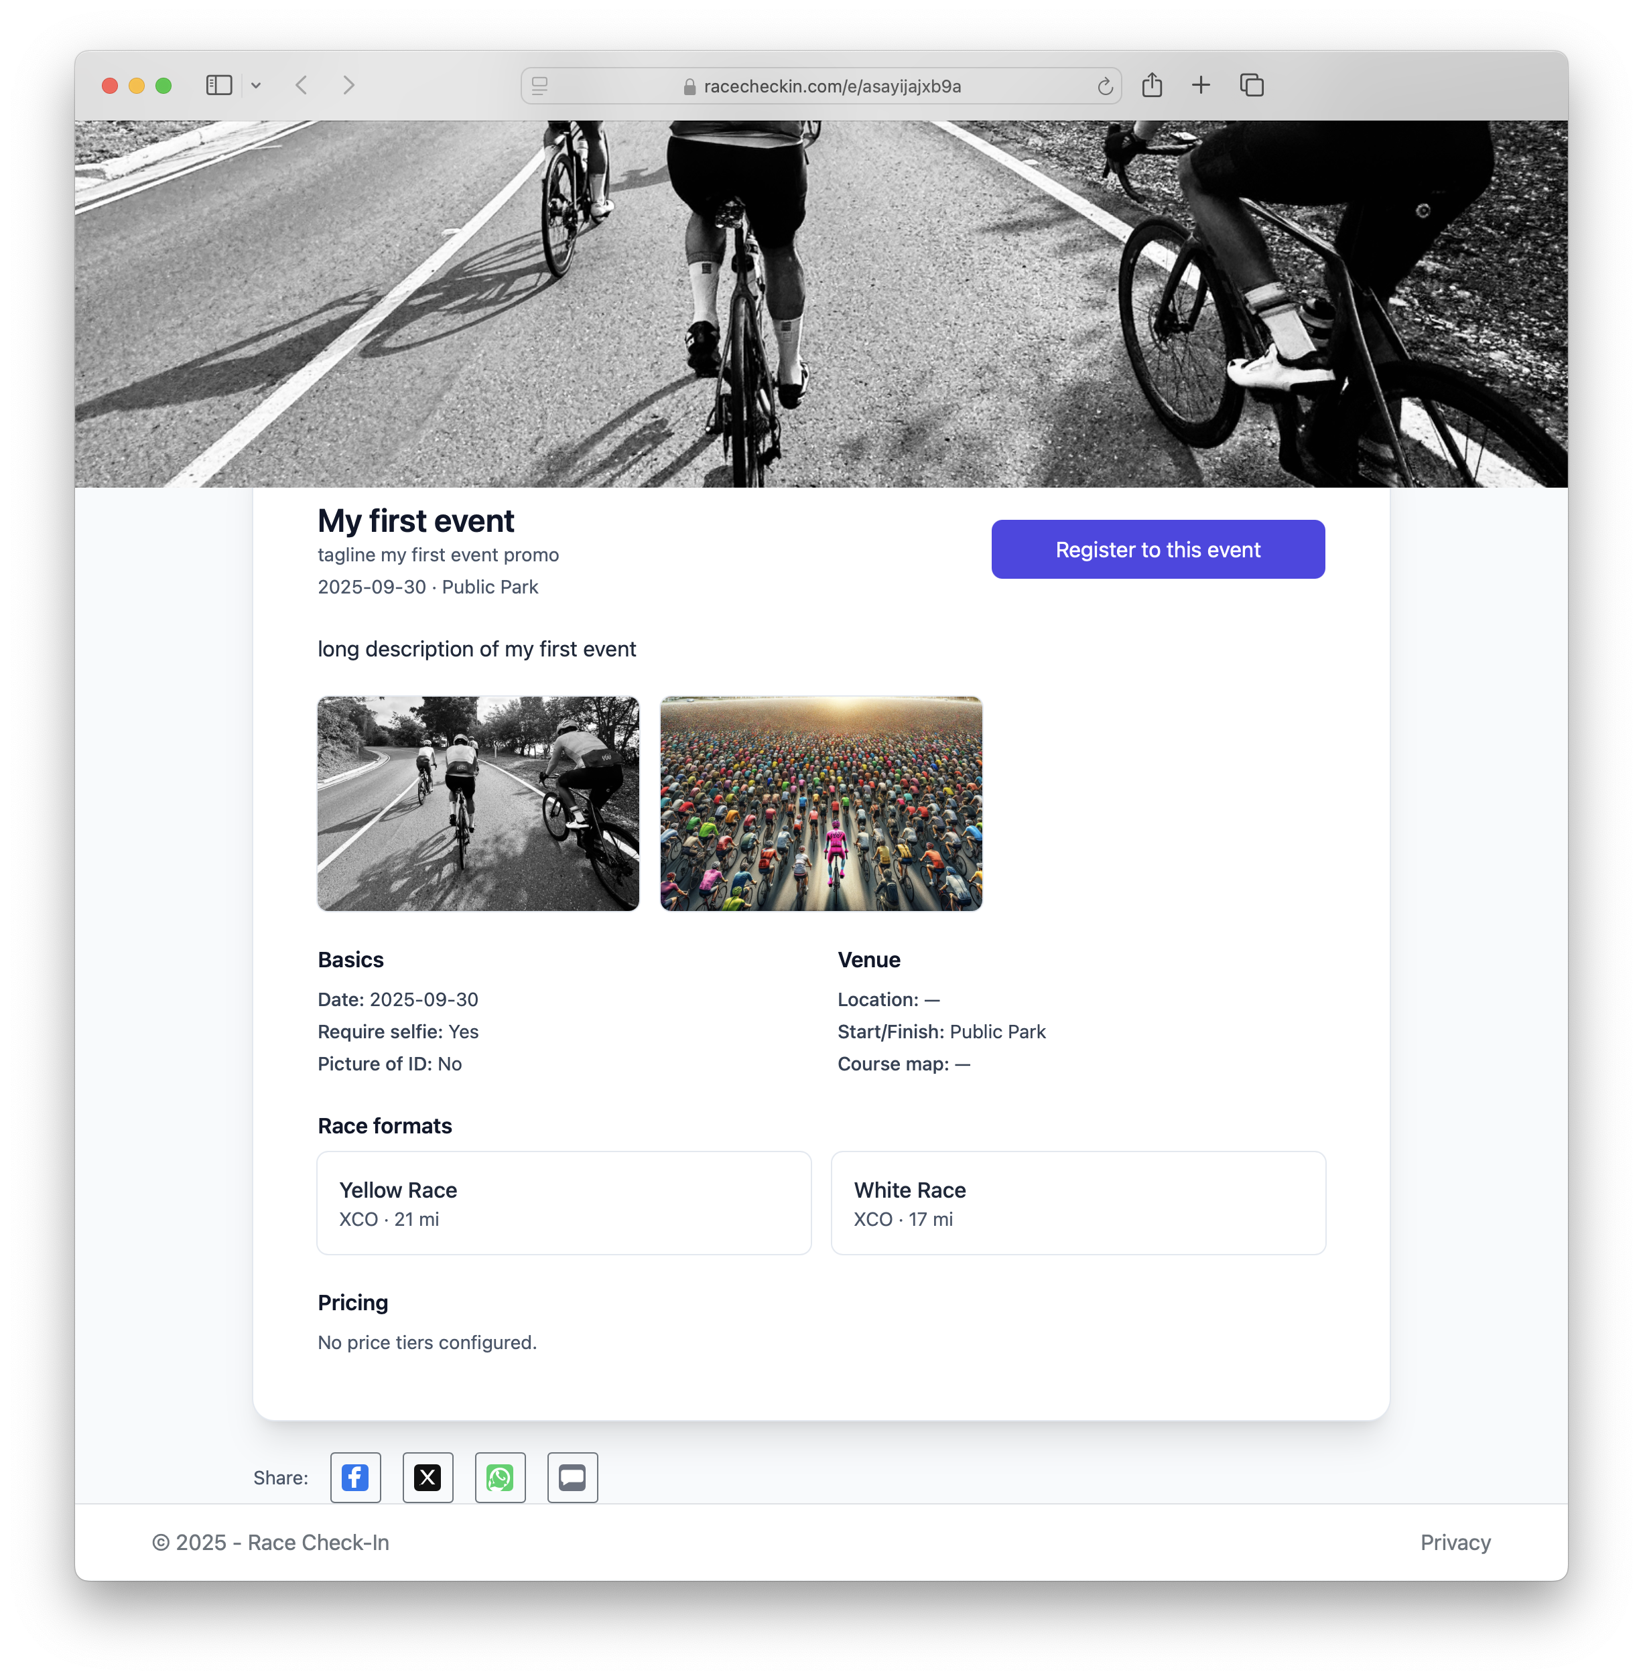Screen dimensions: 1643x1680
Task: Click the racecheckin.com address bar
Action: tap(831, 86)
